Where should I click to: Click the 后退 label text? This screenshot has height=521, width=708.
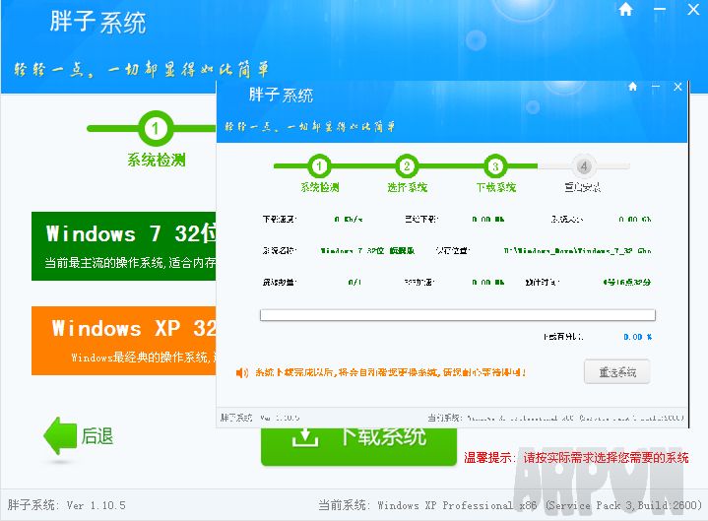pyautogui.click(x=97, y=436)
